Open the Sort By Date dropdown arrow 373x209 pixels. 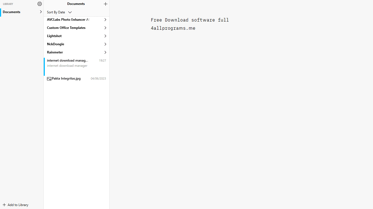click(x=70, y=12)
